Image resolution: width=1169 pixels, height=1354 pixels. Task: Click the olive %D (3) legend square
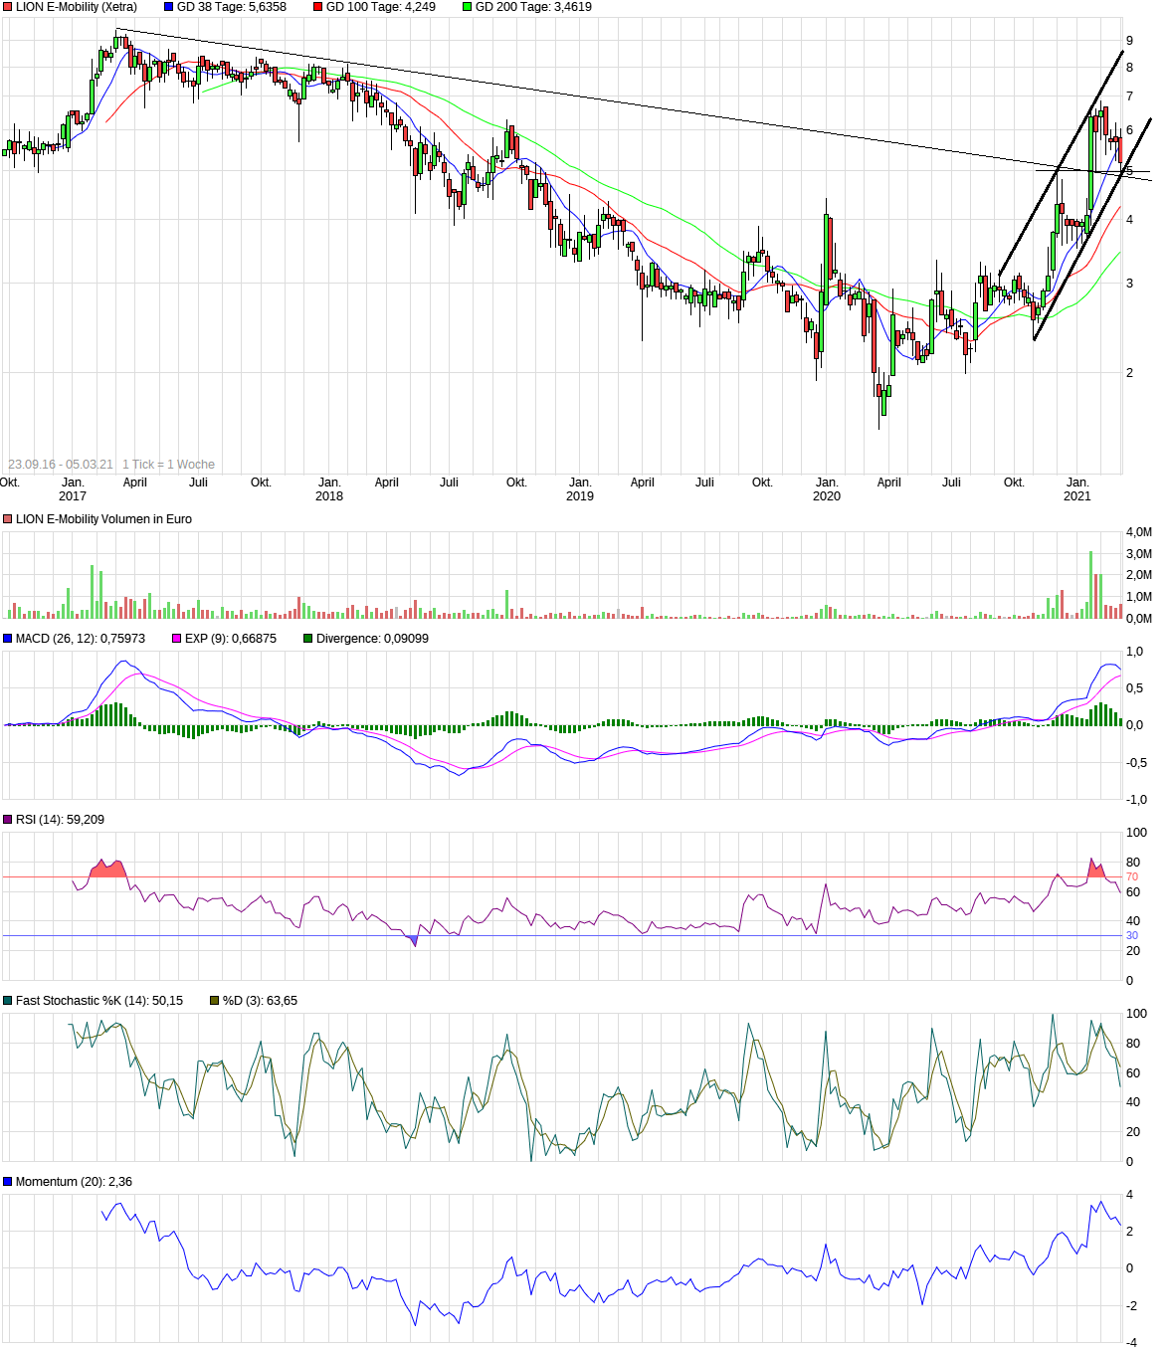pyautogui.click(x=214, y=1001)
